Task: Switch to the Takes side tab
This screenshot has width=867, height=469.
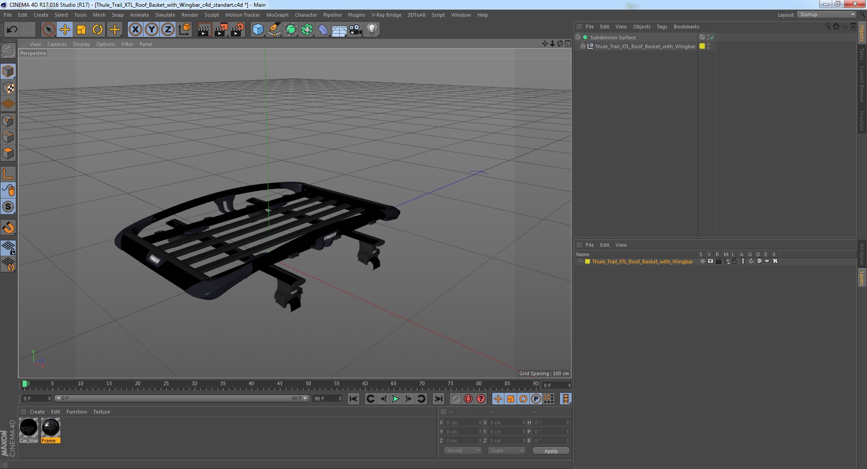Action: coord(862,54)
